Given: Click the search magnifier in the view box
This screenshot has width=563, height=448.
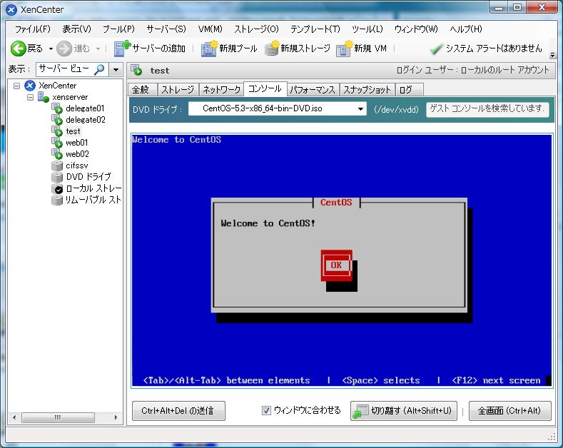Looking at the screenshot, I should tap(99, 69).
